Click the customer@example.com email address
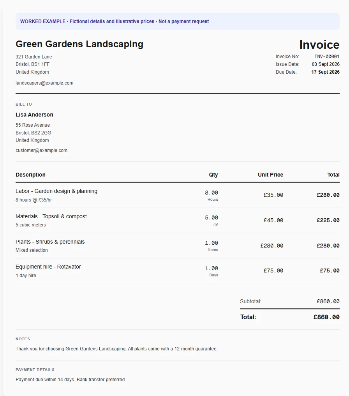The width and height of the screenshot is (349, 396). 41,150
